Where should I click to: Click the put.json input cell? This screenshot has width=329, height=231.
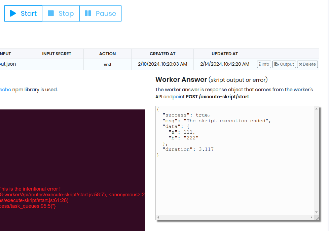15,64
